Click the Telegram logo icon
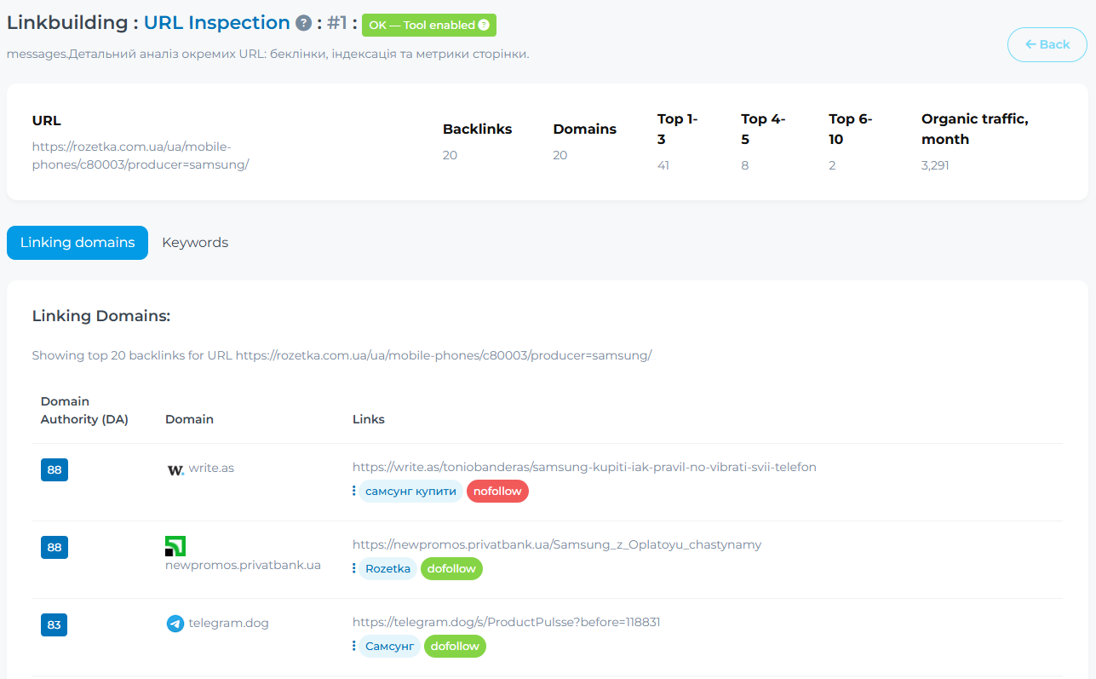The image size is (1096, 679). pyautogui.click(x=175, y=624)
